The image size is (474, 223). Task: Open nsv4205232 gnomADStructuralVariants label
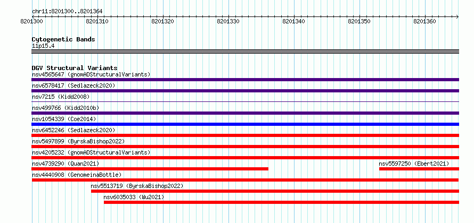91,152
